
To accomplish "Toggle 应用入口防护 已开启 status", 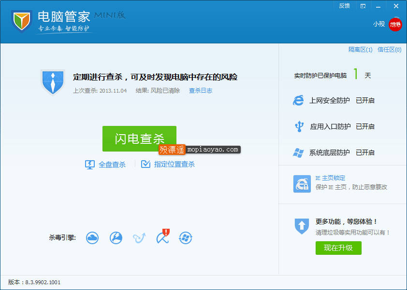I will coord(365,126).
